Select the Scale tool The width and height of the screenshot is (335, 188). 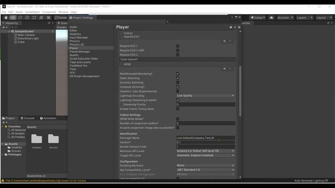pos(27,18)
